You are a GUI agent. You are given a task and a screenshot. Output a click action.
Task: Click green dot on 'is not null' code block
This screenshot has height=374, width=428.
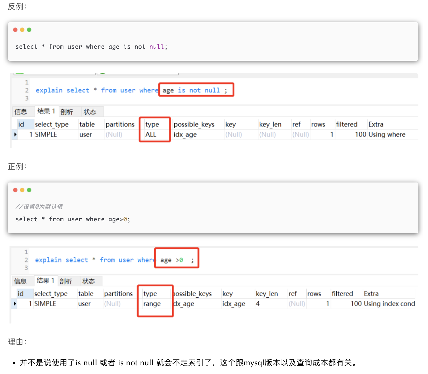(29, 30)
